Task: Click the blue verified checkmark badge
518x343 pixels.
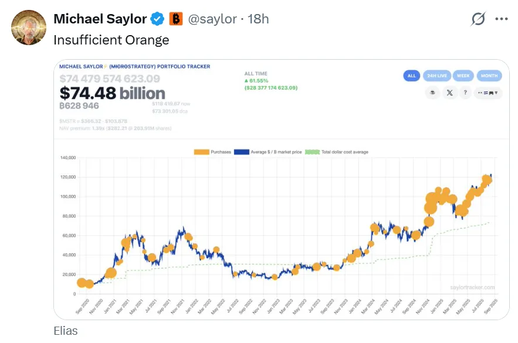Action: pos(157,19)
